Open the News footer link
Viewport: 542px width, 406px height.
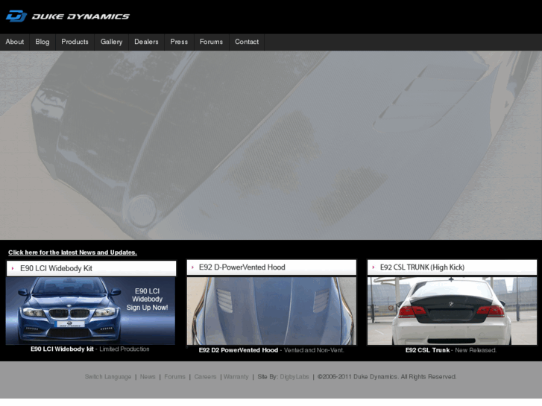click(148, 377)
